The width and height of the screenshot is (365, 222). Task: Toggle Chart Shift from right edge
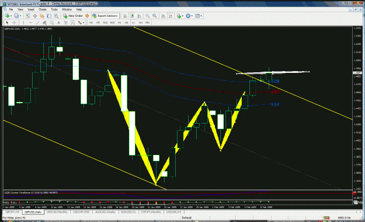[x=171, y=16]
